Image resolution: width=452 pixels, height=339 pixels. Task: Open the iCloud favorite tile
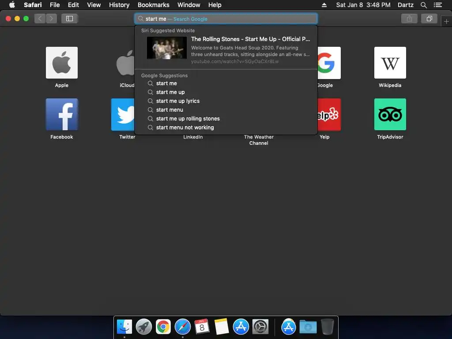click(x=125, y=63)
